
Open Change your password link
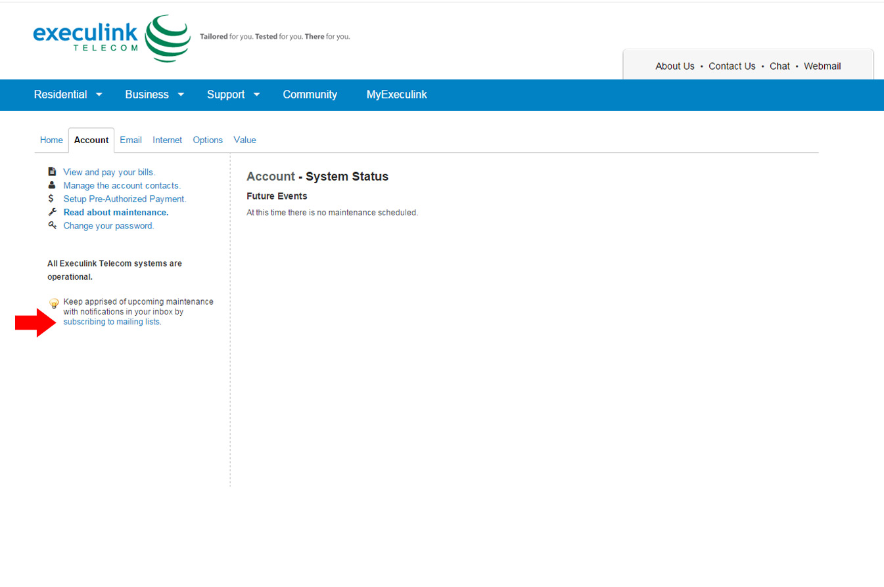click(108, 226)
